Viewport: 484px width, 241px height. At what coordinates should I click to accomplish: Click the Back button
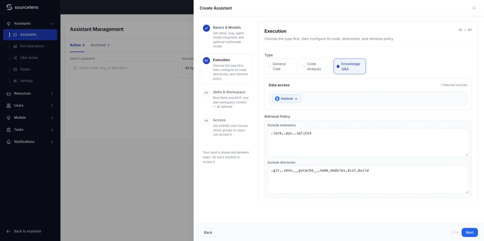click(208, 233)
